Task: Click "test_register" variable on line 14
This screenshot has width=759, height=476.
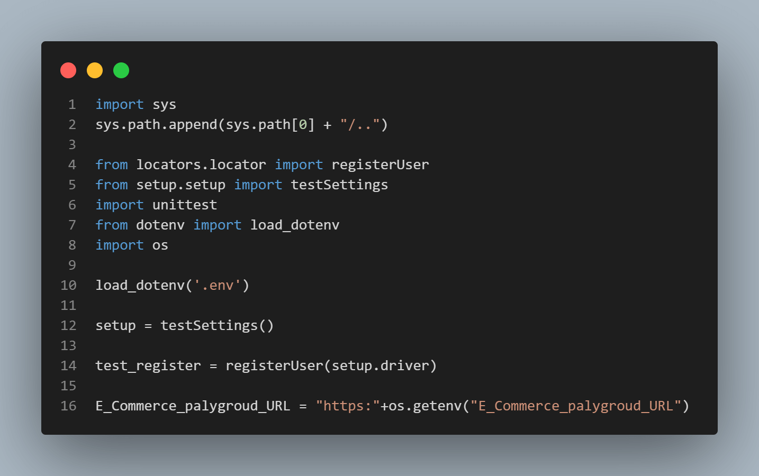Action: pos(148,366)
